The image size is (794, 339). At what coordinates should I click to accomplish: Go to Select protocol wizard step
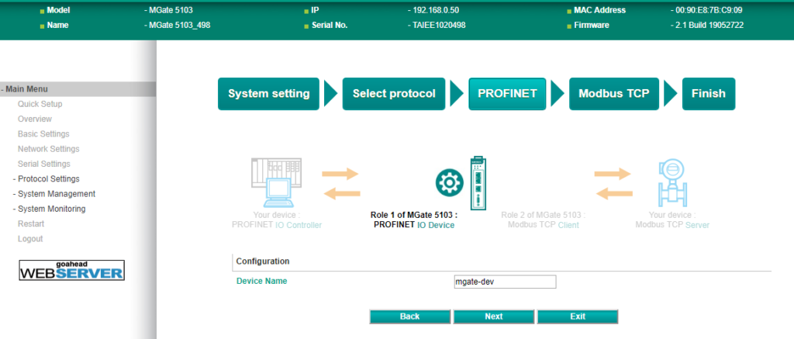(x=394, y=94)
